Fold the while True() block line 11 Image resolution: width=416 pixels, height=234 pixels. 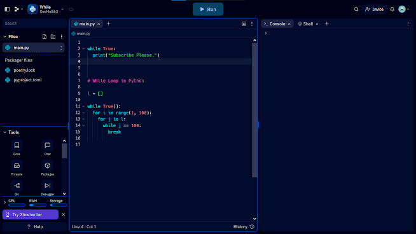pos(83,106)
